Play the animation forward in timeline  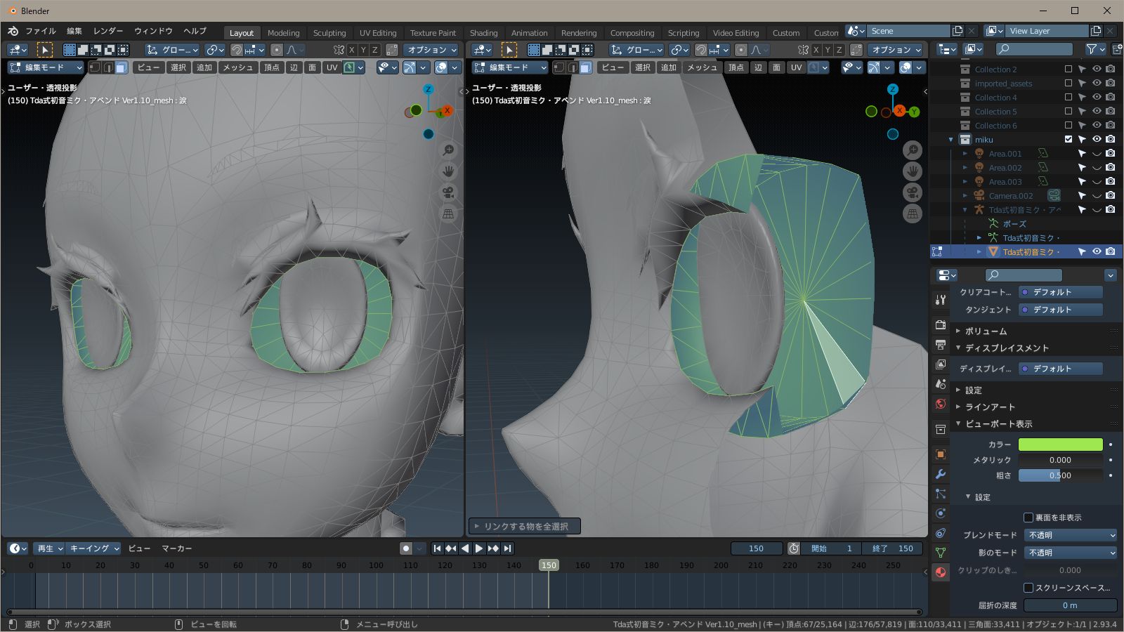(479, 548)
